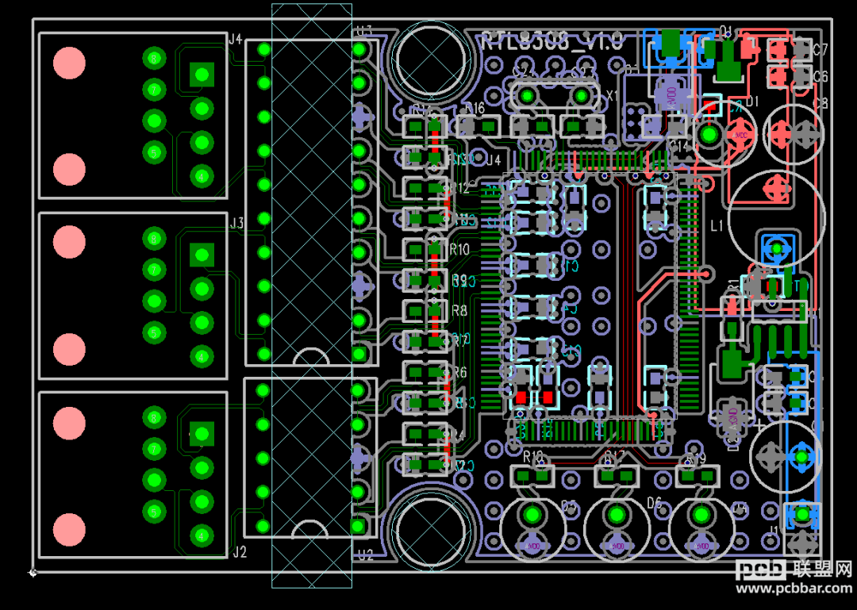Select the C6 capacitor designator
Viewport: 857px width, 610px height.
click(820, 76)
